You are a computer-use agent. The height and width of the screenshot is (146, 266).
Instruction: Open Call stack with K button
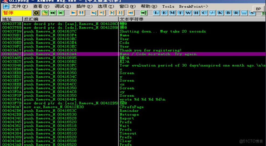[x=220, y=13]
